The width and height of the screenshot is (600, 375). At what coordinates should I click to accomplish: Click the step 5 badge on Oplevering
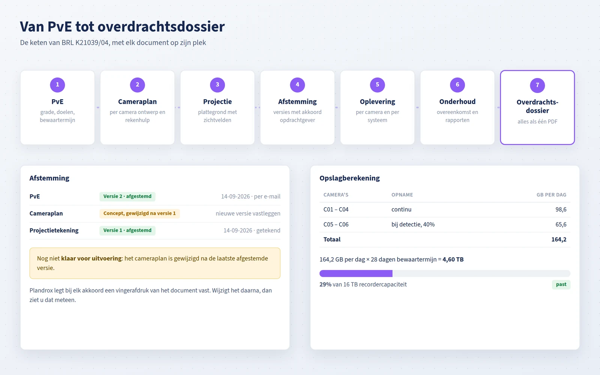(x=377, y=85)
